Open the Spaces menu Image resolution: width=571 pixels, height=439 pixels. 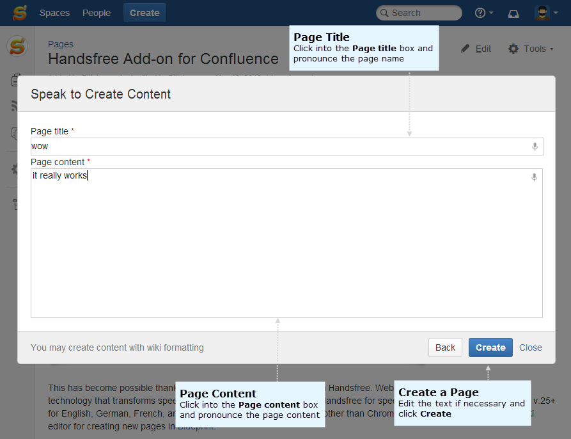click(54, 13)
